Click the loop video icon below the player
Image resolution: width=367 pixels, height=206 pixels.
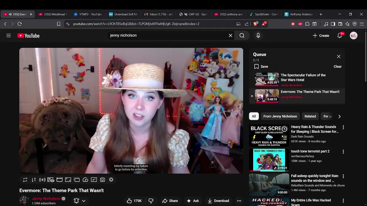tap(25, 180)
